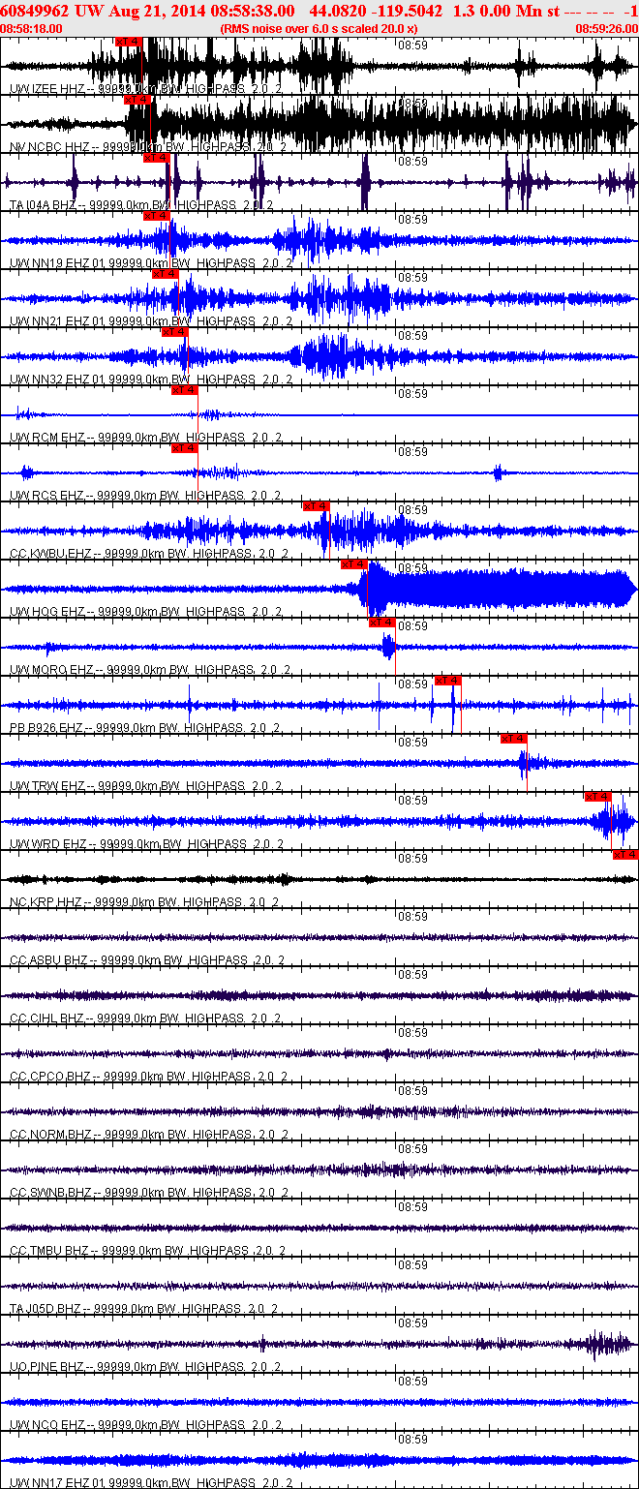
Task: Click the 08:59 tick label on the UO PINE trace
Action: click(413, 1322)
